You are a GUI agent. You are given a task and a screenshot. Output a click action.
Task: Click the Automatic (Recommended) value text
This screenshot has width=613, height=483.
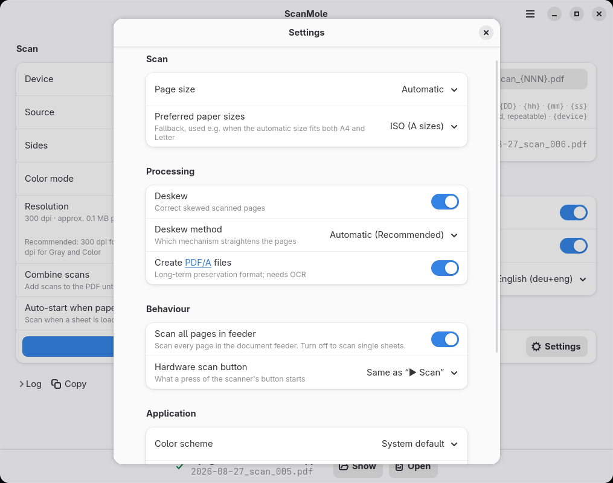[387, 235]
